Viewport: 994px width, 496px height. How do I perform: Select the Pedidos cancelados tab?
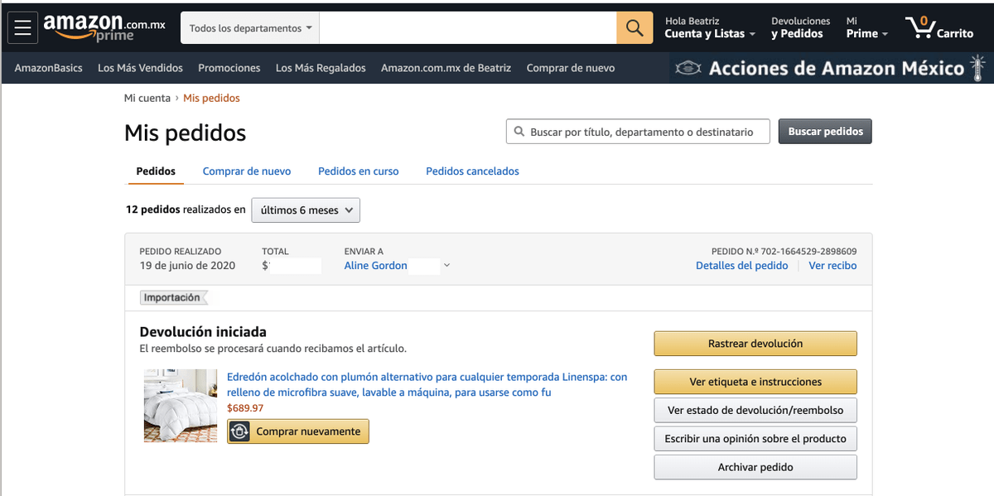(472, 171)
